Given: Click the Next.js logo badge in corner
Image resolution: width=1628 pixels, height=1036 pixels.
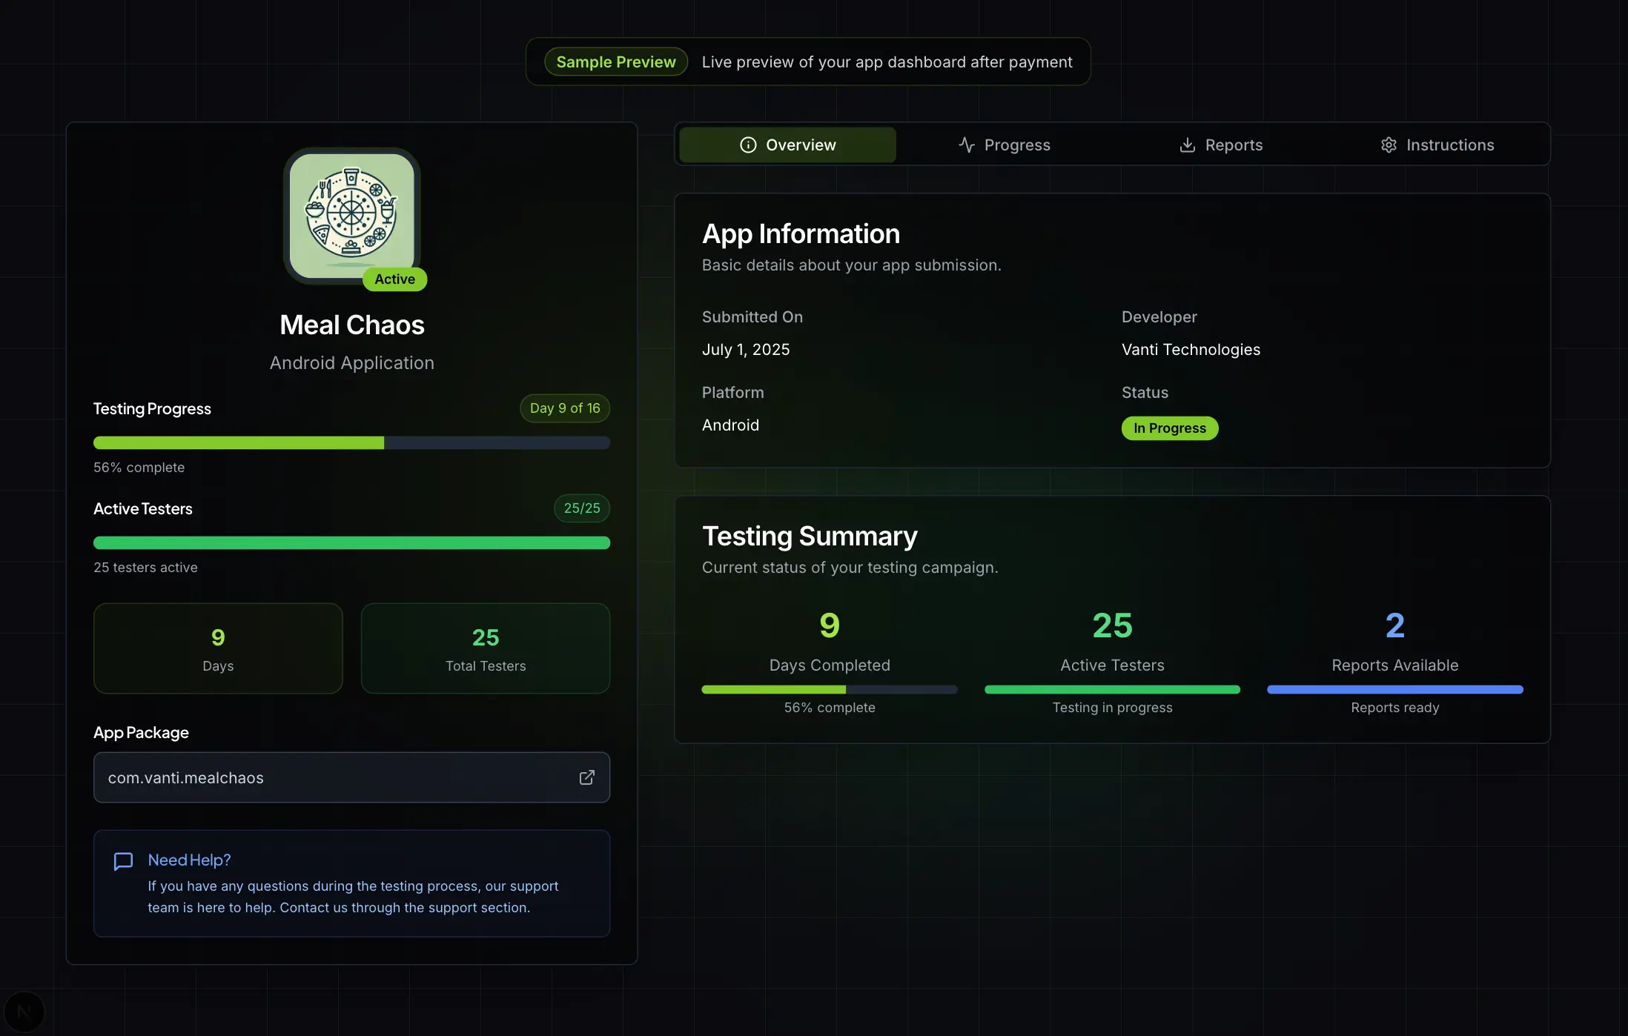Looking at the screenshot, I should 24,1012.
